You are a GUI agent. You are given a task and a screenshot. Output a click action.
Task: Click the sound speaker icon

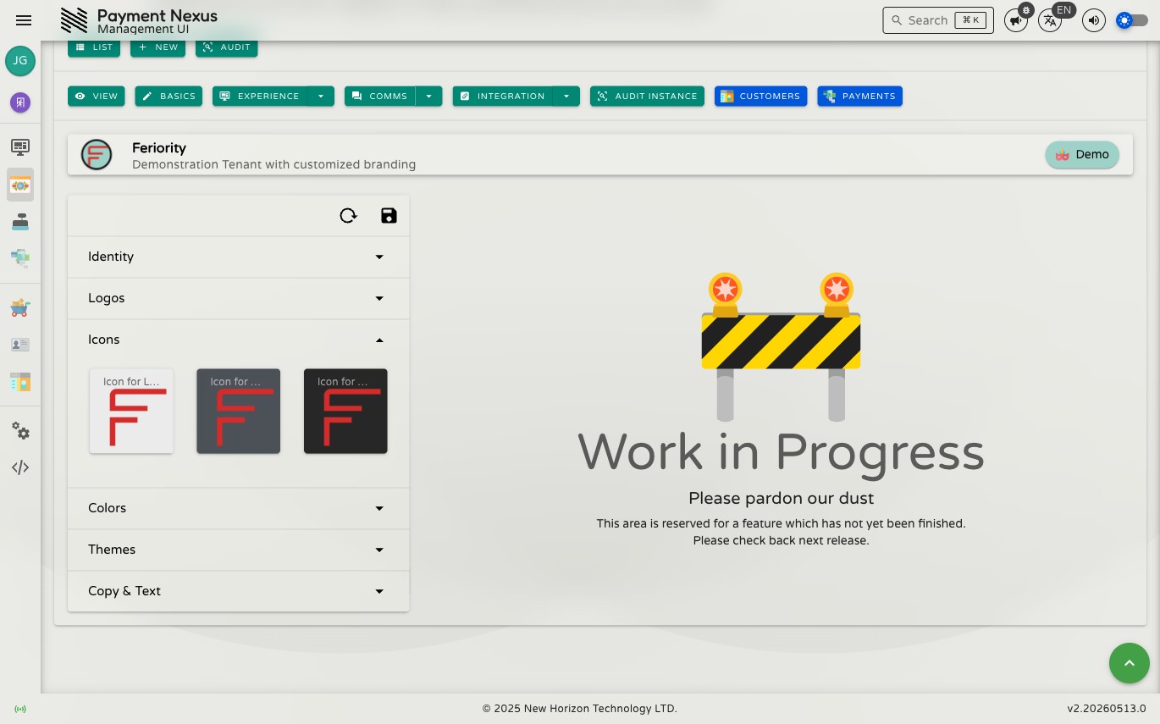tap(1094, 20)
